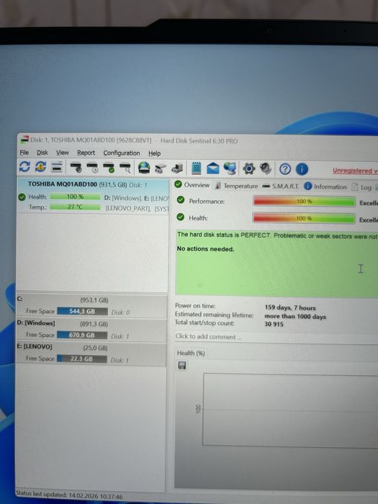Click the 'No actions needed.' text
Screen dimensions: 378x504
[205, 249]
